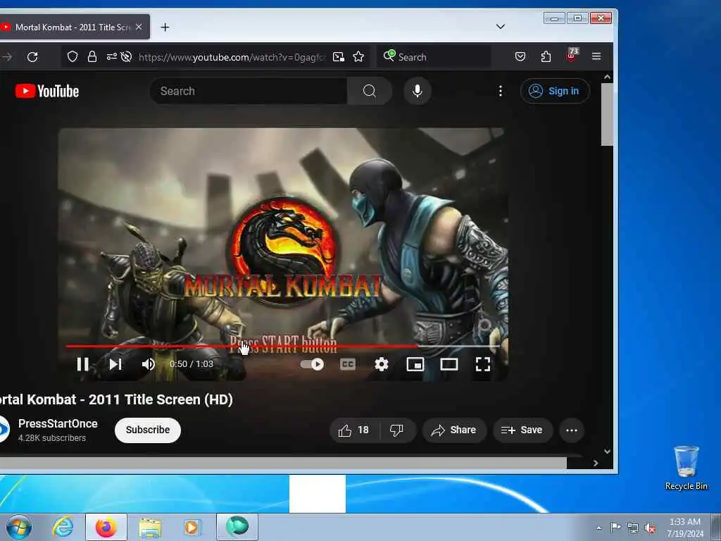Open the Windows Start menu

point(19,527)
